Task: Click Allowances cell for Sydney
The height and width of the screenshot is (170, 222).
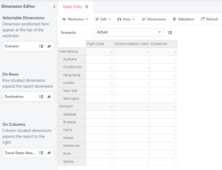Action: 163,162
